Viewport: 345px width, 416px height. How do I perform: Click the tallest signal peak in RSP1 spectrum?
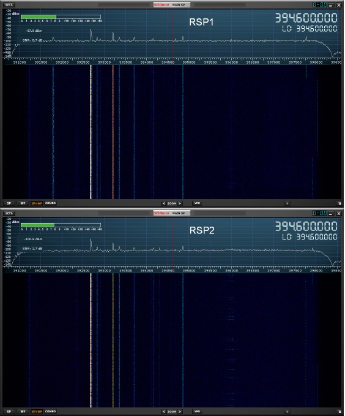[91, 34]
